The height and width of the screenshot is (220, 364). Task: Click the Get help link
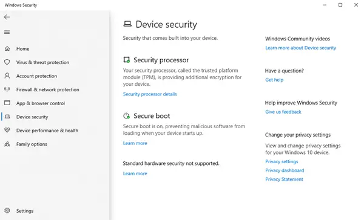pyautogui.click(x=274, y=80)
